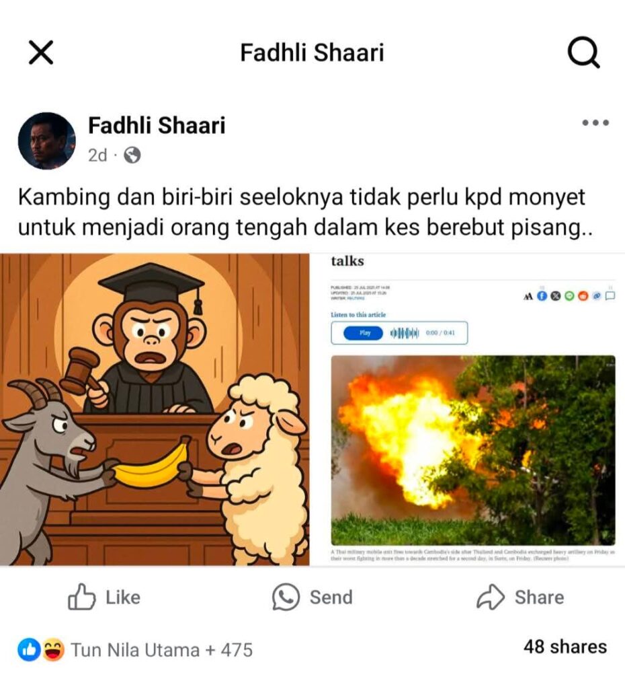This screenshot has height=689, width=625.
Task: View the 48 shares list
Action: pyautogui.click(x=565, y=647)
